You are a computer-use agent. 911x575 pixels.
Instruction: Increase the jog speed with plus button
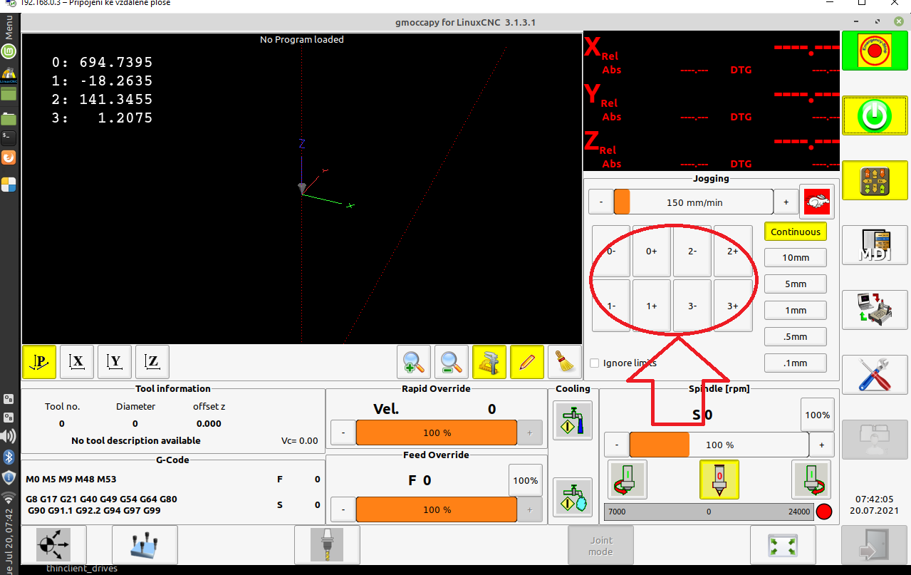tap(786, 202)
